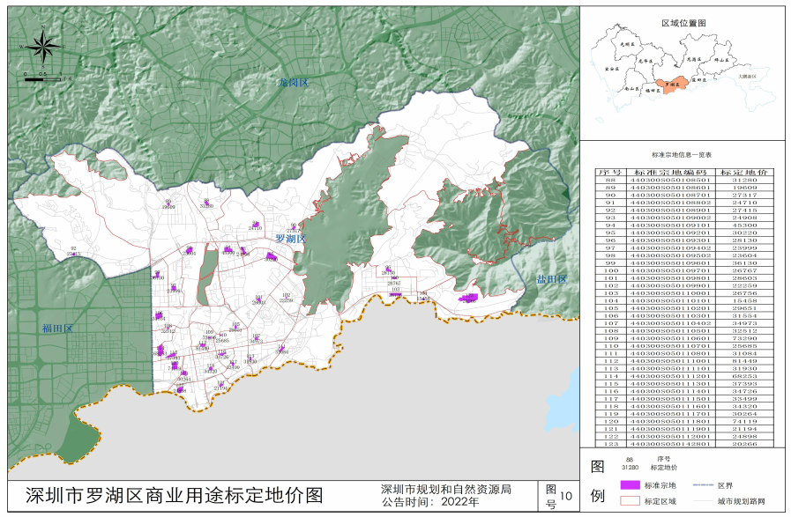The height and width of the screenshot is (517, 791).
Task: Click the large purple parcel near 盐田区
Action: [469, 299]
